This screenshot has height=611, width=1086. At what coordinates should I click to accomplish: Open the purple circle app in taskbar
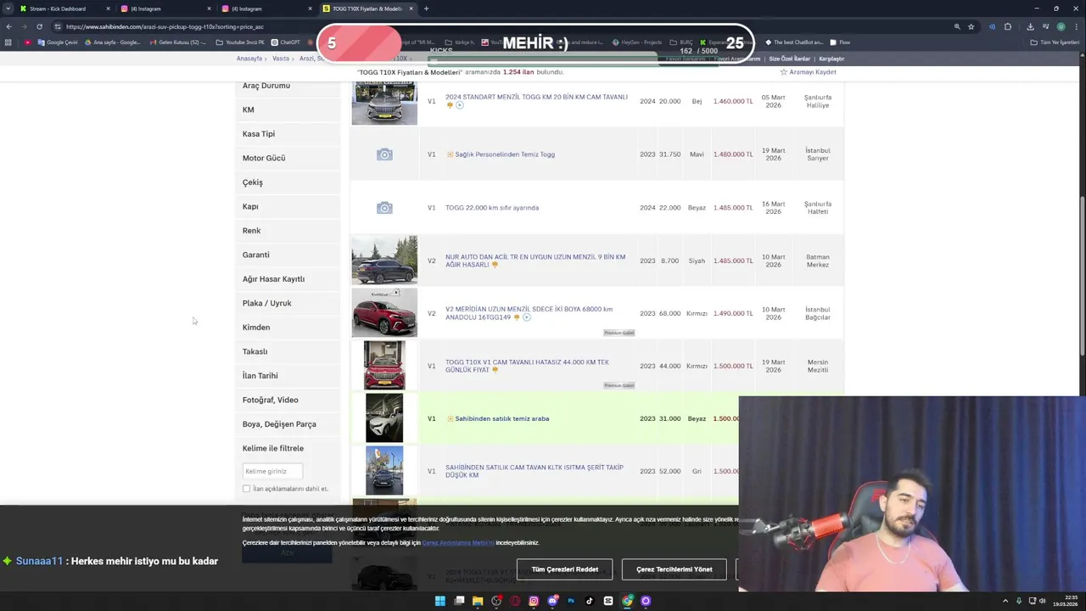click(x=646, y=601)
